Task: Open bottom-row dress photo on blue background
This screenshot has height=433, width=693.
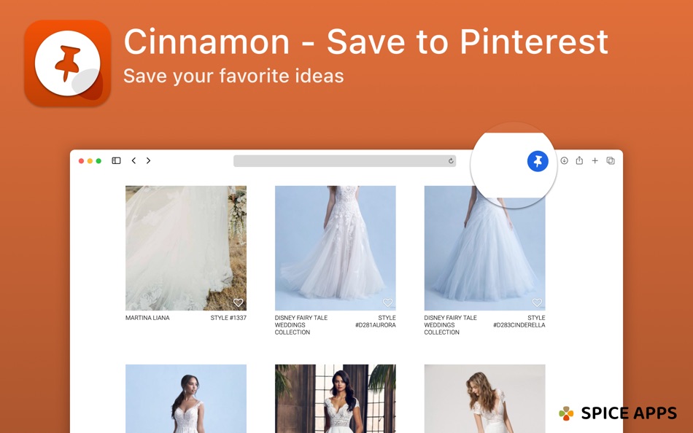Action: click(186, 399)
